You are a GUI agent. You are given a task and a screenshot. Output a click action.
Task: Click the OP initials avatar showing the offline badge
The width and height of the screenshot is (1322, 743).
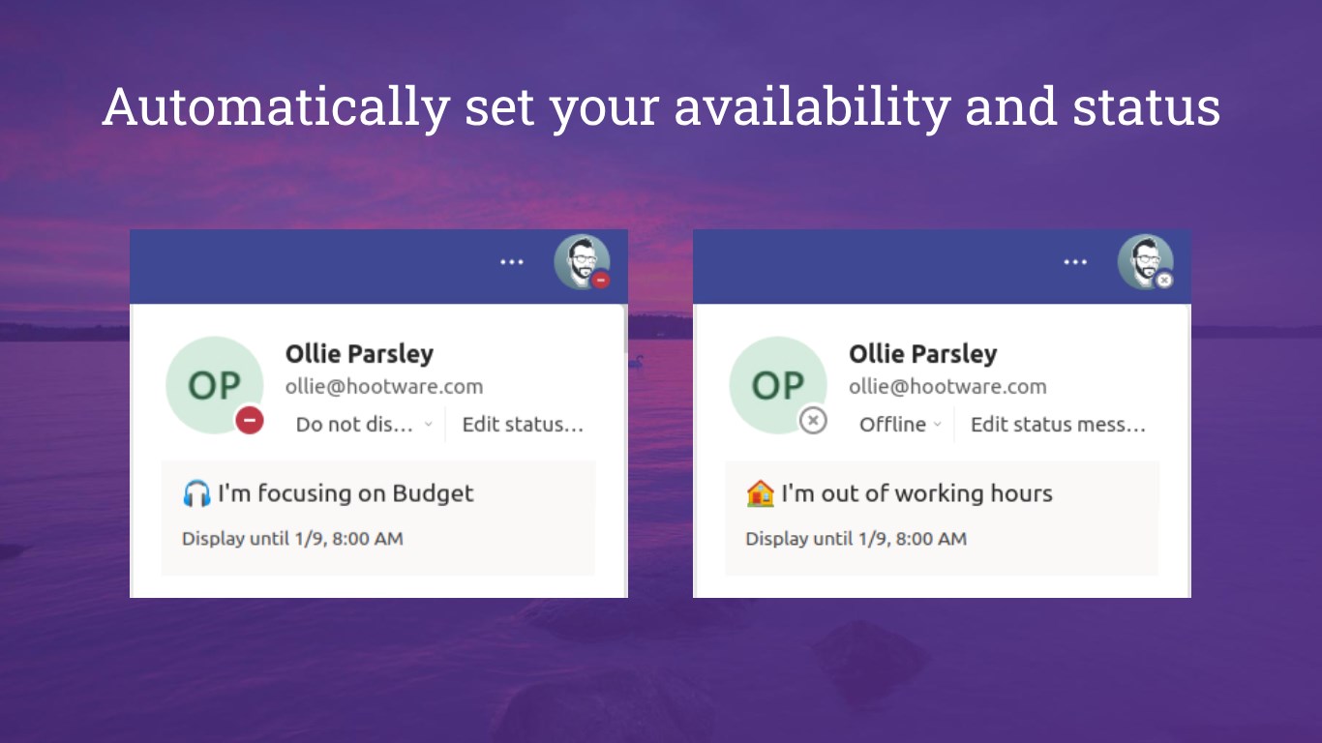point(777,385)
